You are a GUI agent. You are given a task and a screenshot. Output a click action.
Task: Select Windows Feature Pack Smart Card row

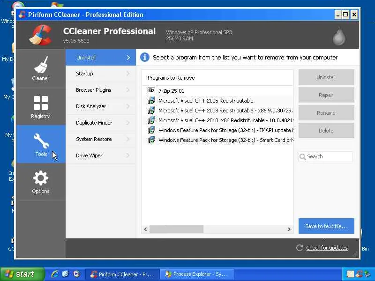pos(217,140)
